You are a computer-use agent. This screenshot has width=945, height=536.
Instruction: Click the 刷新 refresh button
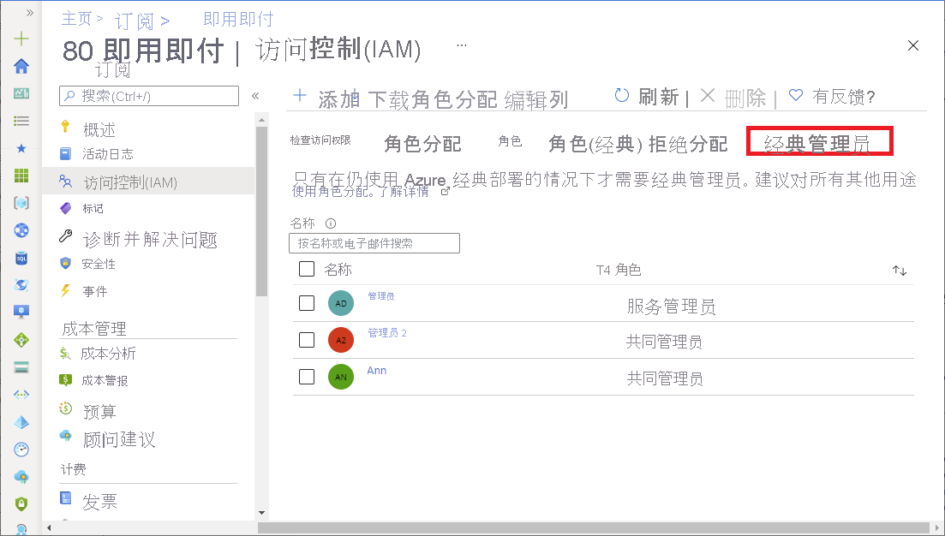647,97
